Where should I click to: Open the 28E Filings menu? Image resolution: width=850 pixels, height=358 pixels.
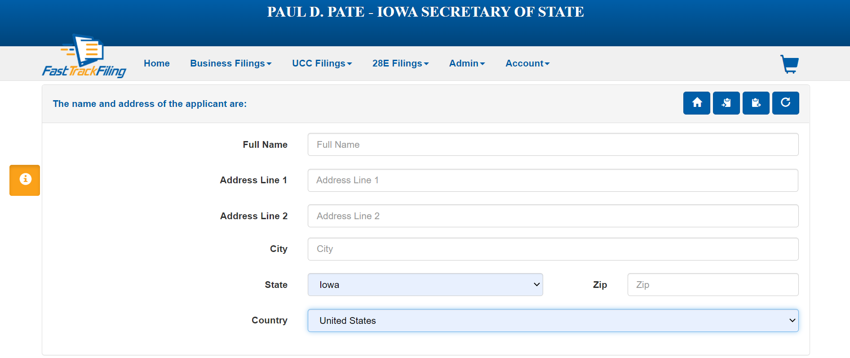point(400,63)
